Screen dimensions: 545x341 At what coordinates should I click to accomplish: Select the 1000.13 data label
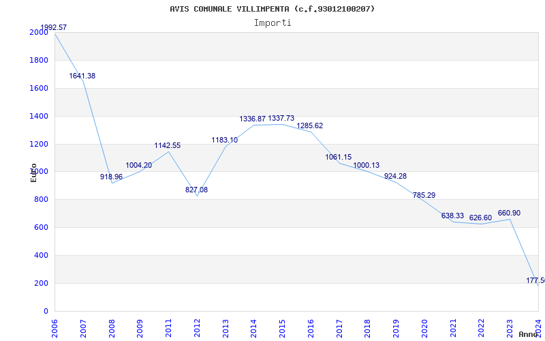pos(367,165)
